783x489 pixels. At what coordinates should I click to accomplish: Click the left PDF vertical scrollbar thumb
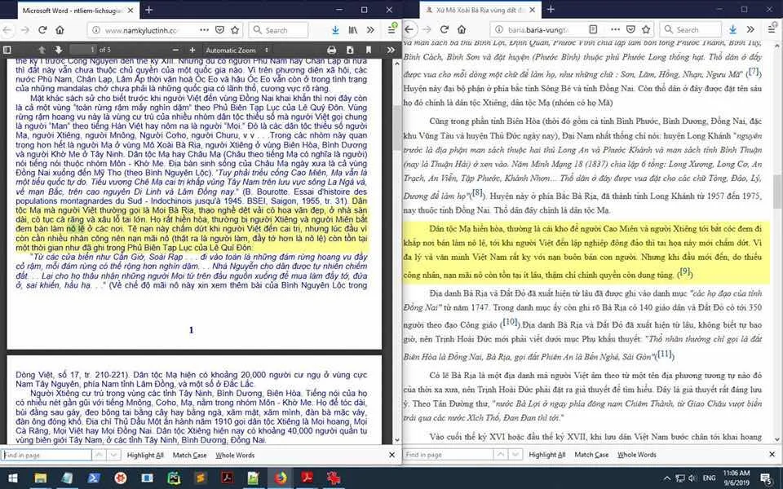click(x=397, y=128)
